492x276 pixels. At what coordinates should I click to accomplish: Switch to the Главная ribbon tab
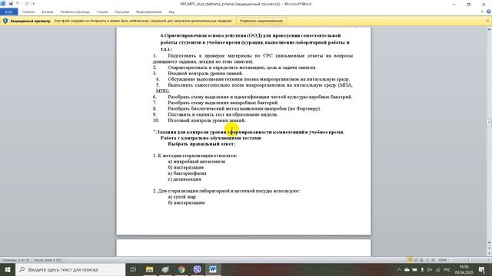click(28, 12)
